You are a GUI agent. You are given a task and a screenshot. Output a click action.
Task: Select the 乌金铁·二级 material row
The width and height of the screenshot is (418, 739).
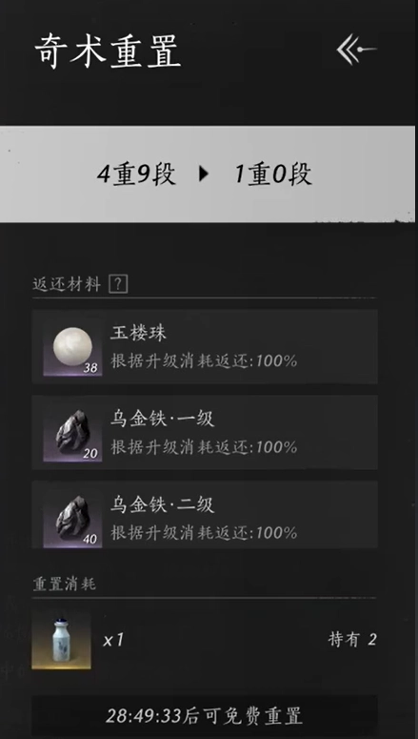point(205,518)
